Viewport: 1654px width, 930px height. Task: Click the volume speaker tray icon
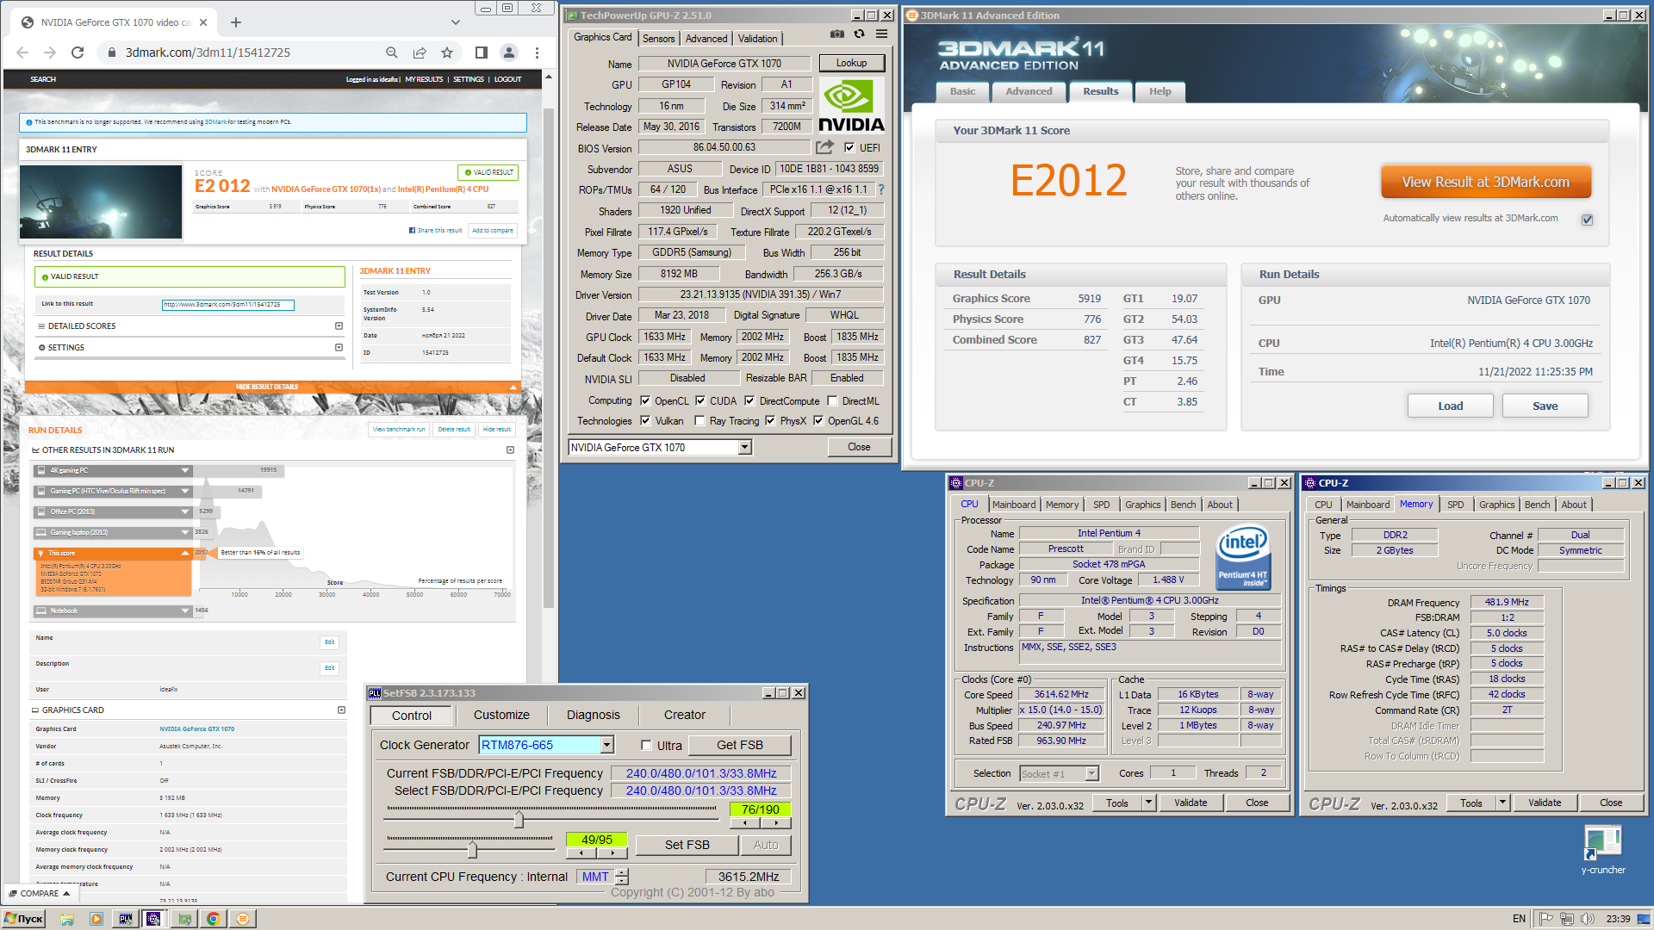pos(1588,919)
